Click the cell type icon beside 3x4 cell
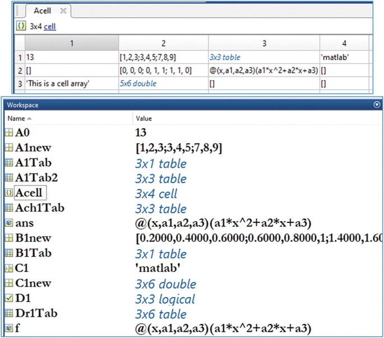Screen dimensions: 384x338 point(21,26)
